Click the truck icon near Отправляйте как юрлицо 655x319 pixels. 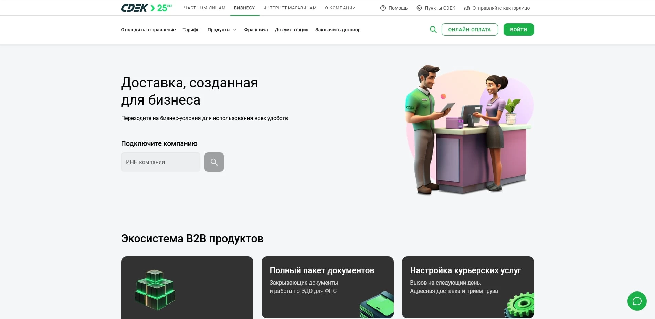[466, 8]
